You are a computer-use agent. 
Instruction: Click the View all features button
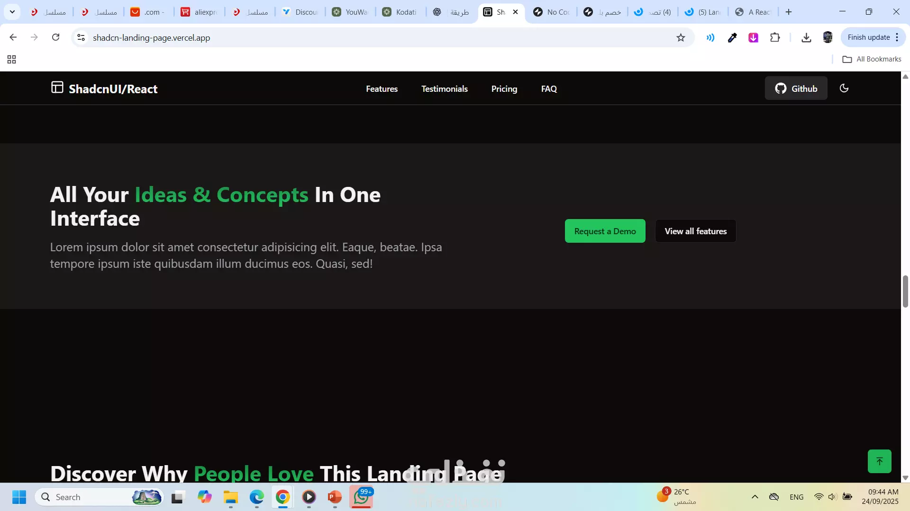[695, 231]
